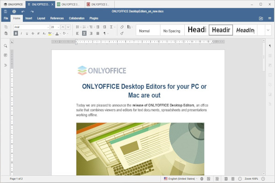Switch to the Collaboration tab
This screenshot has height=183, width=275.
(x=77, y=18)
